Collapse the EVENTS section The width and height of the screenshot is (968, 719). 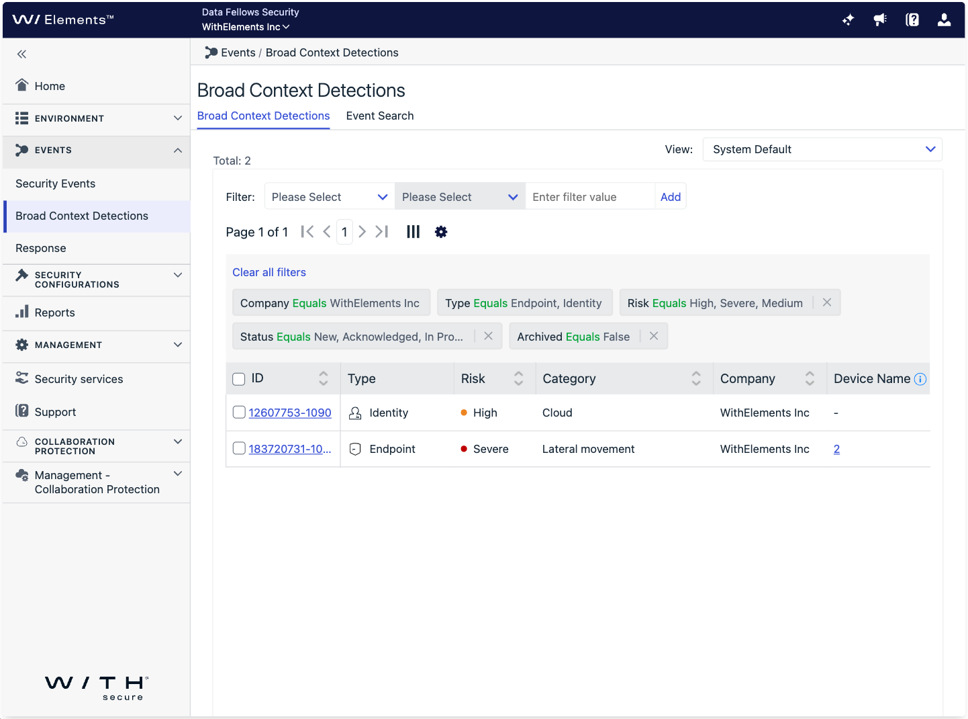pos(97,151)
